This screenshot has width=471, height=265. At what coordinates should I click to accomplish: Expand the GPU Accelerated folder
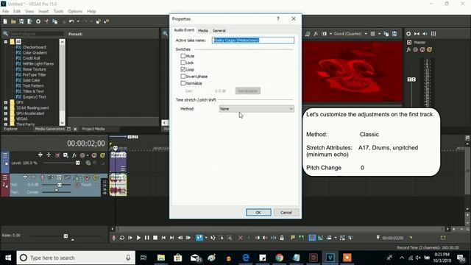pyautogui.click(x=6, y=113)
